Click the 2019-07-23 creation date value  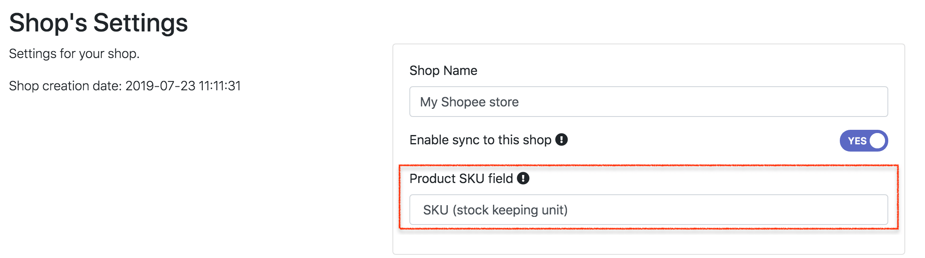tap(160, 86)
